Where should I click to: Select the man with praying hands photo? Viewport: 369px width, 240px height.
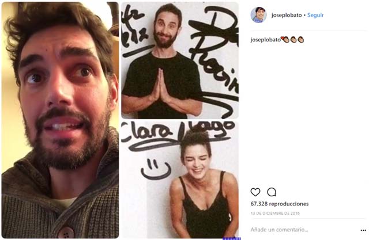point(180,60)
